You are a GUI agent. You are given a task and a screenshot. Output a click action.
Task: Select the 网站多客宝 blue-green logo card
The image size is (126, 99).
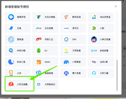click(101, 17)
